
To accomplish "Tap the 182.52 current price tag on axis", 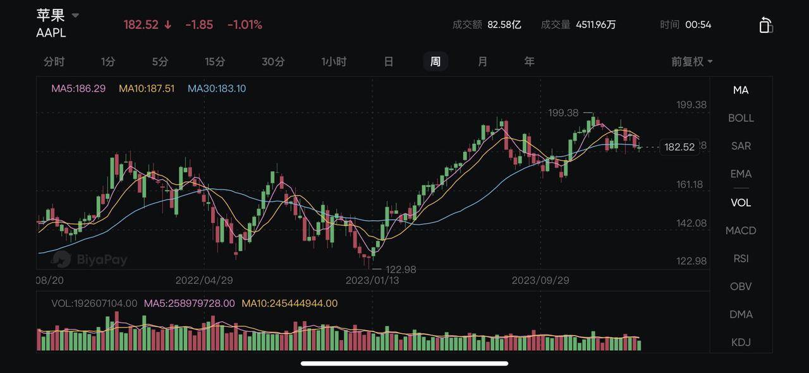I will tap(679, 147).
